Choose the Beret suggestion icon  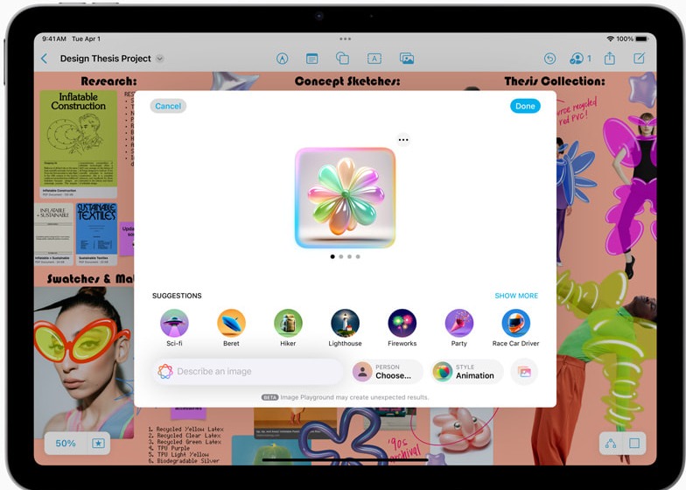(231, 324)
